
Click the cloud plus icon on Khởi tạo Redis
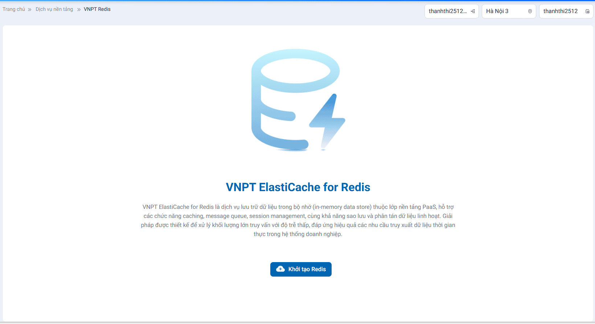280,269
